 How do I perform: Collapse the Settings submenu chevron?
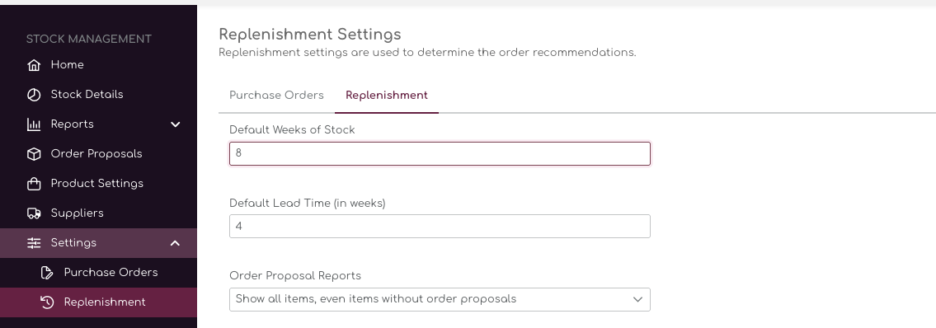point(175,243)
